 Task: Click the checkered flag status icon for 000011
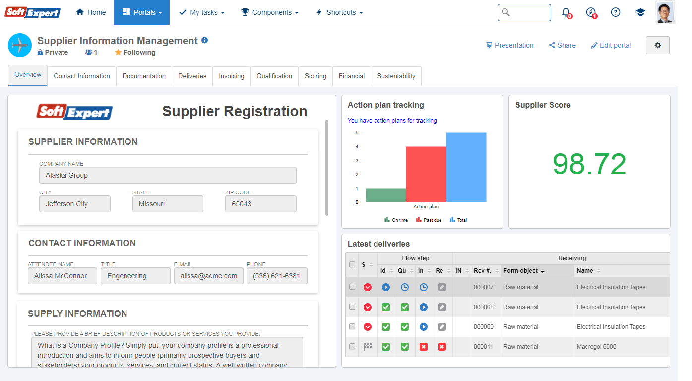pyautogui.click(x=367, y=347)
